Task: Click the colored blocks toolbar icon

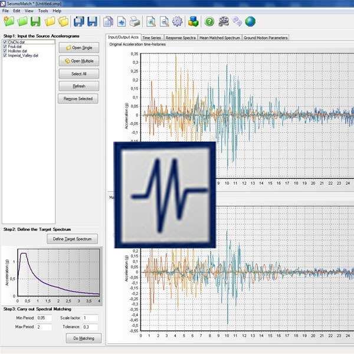Action: [x=194, y=22]
